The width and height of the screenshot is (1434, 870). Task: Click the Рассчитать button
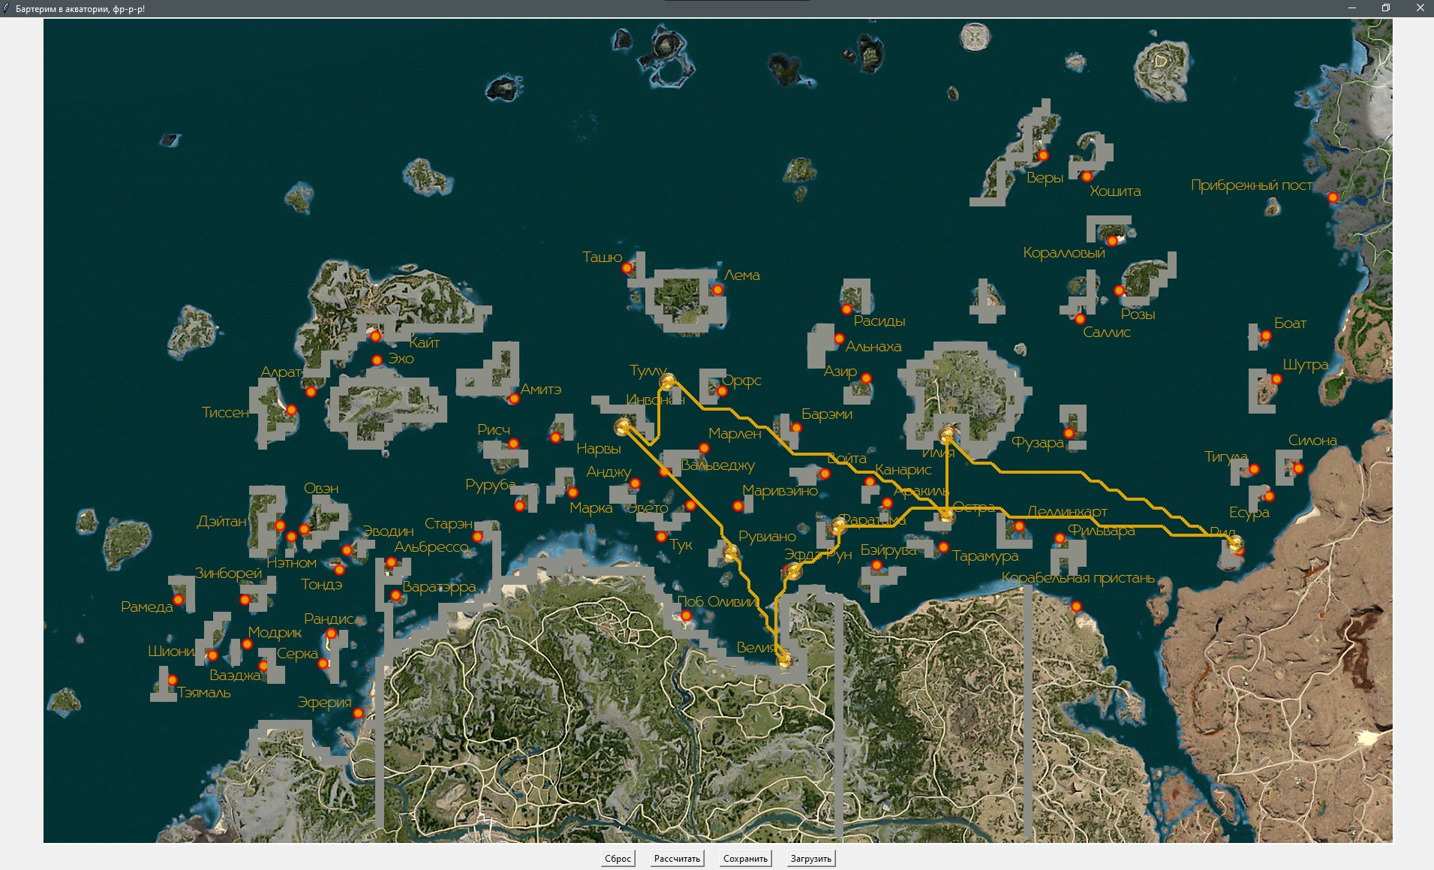point(677,858)
